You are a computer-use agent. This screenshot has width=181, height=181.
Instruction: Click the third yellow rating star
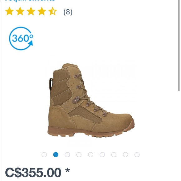pos(31,11)
